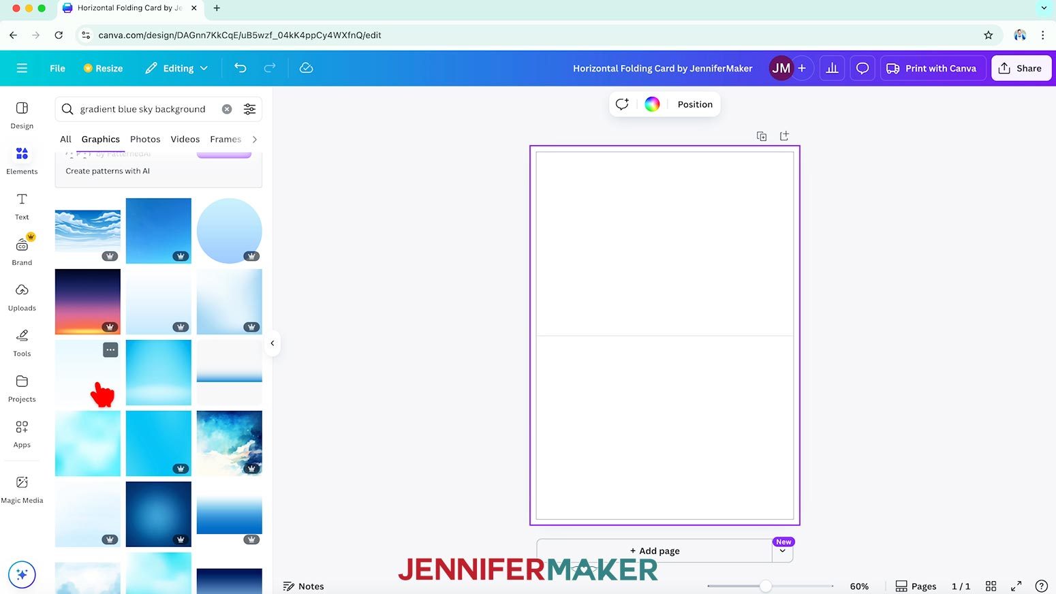Image resolution: width=1056 pixels, height=594 pixels.
Task: Open the JM account avatar
Action: (x=781, y=68)
